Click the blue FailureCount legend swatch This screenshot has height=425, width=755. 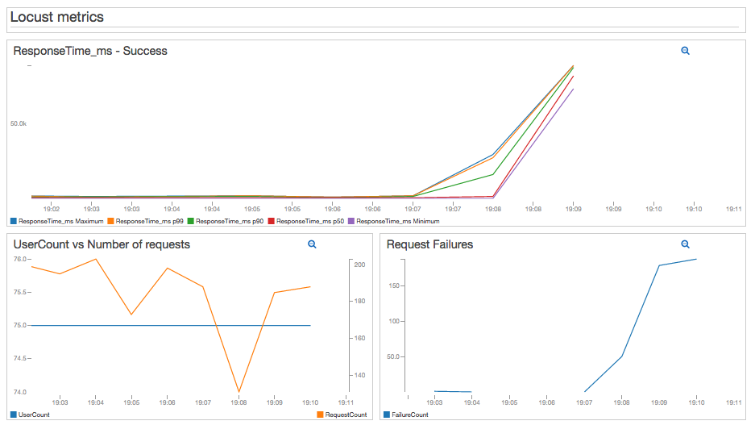tap(387, 415)
